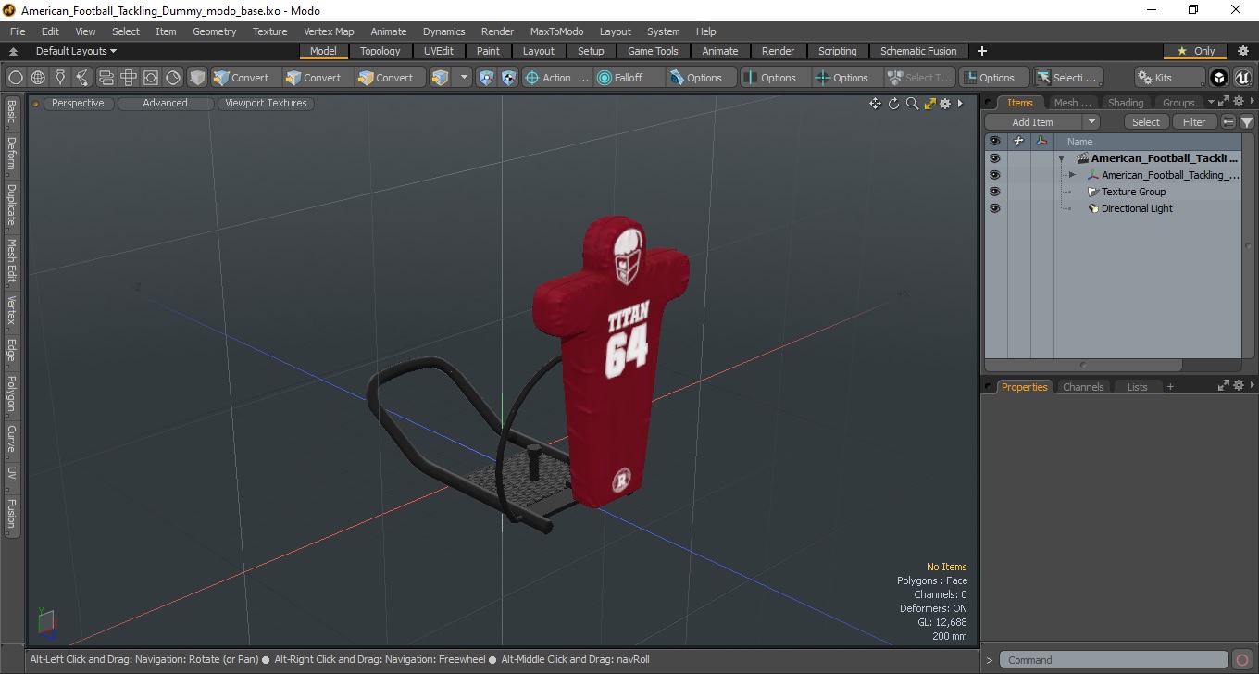Toggle visibility of American_Football_Tackling_ mesh item
This screenshot has height=674, width=1259.
(x=994, y=175)
